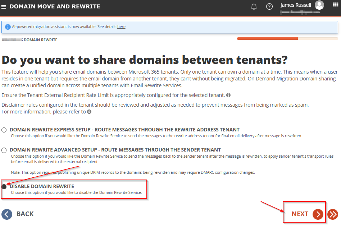Go to the NEXT step
Image resolution: width=341 pixels, height=228 pixels.
(307, 214)
